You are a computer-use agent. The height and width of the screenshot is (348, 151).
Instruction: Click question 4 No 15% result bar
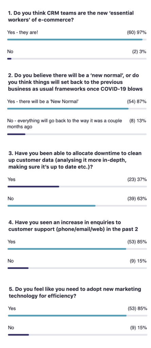tap(77, 268)
